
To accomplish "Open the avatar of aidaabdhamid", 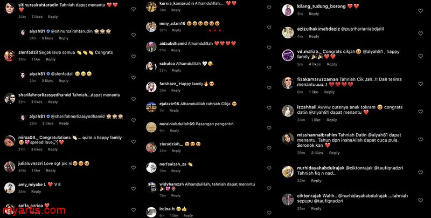I will coord(151,46).
